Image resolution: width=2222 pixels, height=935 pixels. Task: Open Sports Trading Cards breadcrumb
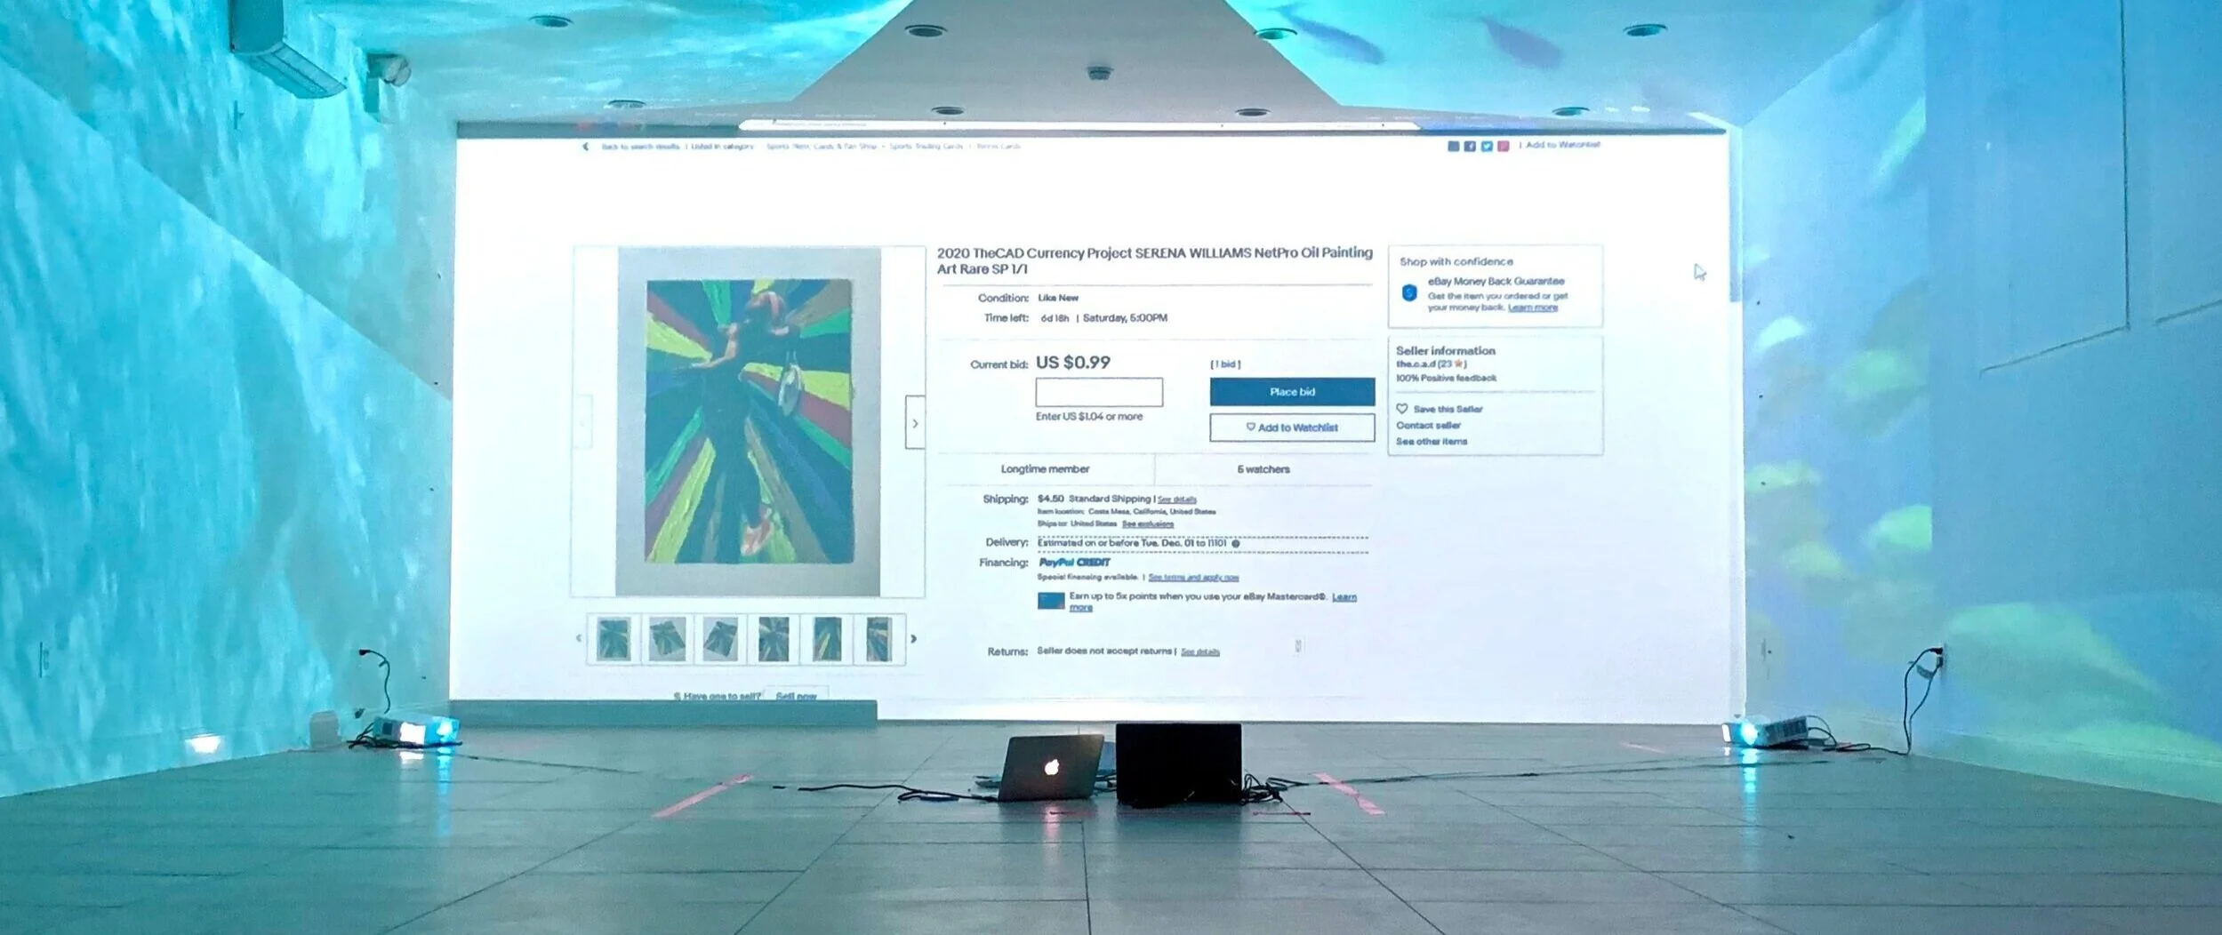(x=927, y=147)
